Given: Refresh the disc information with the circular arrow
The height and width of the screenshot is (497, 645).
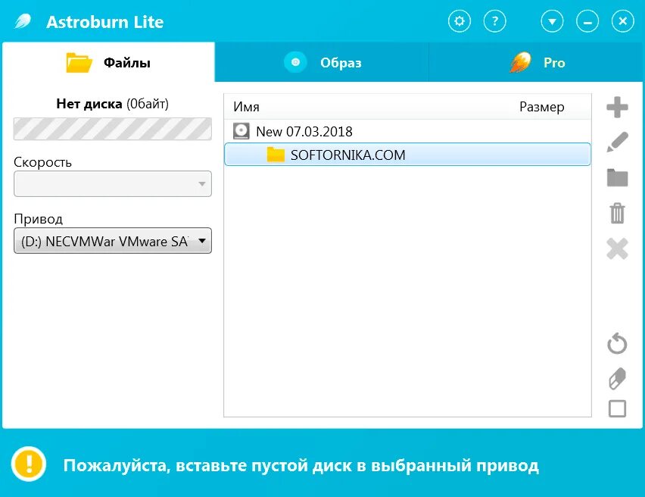Looking at the screenshot, I should tap(616, 343).
